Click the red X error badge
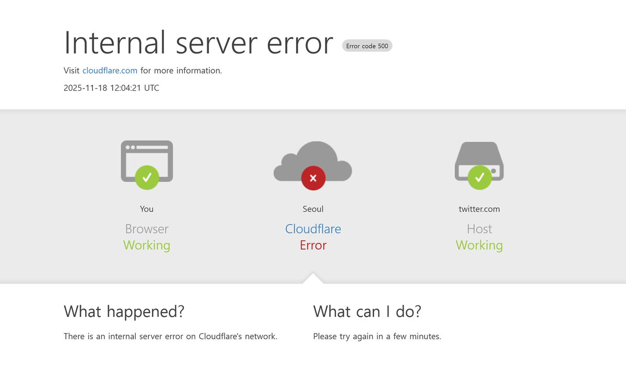This screenshot has width=626, height=368. pos(313,178)
